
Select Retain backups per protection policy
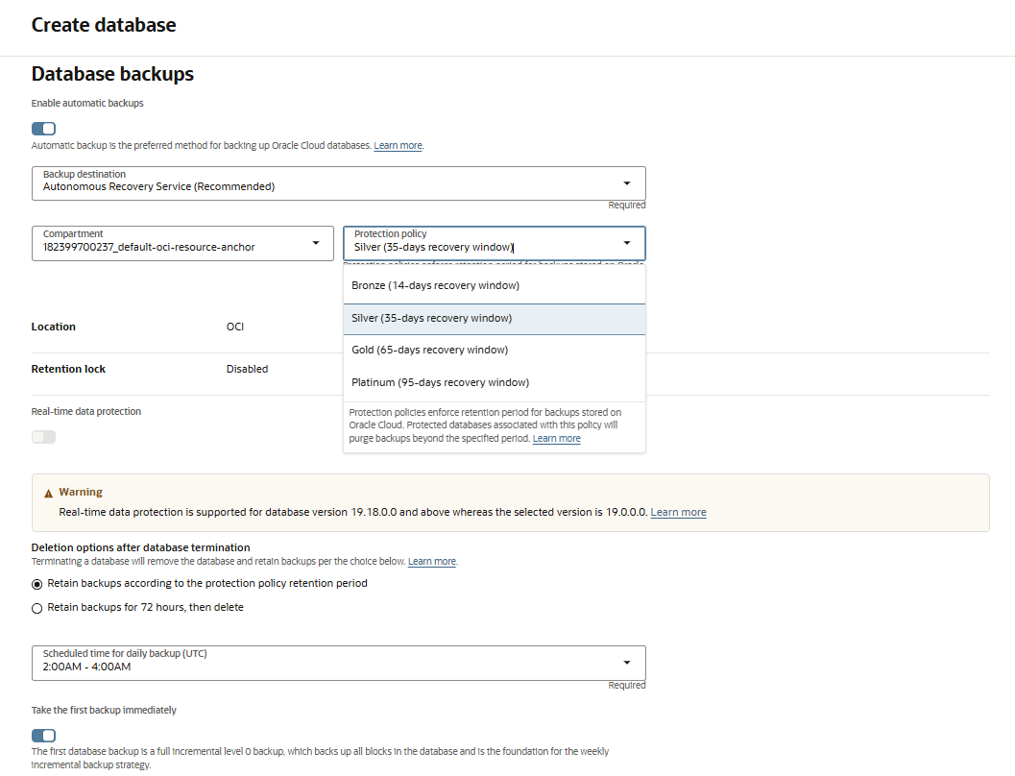click(x=37, y=584)
